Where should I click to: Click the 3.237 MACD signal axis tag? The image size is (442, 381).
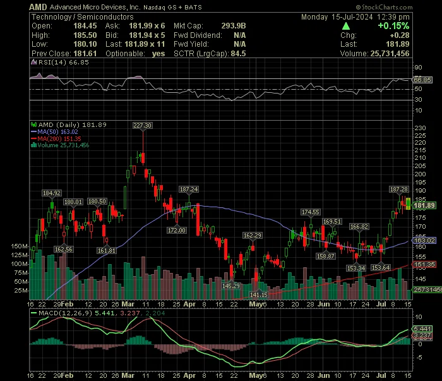point(422,336)
